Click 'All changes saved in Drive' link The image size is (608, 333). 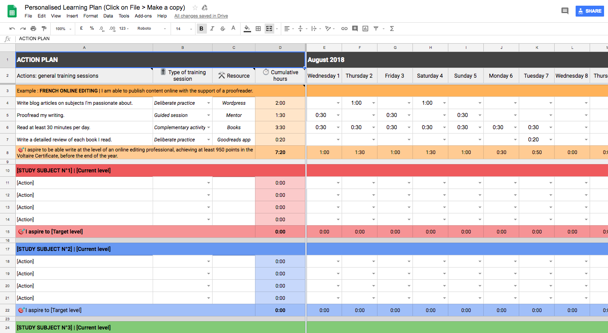[201, 16]
